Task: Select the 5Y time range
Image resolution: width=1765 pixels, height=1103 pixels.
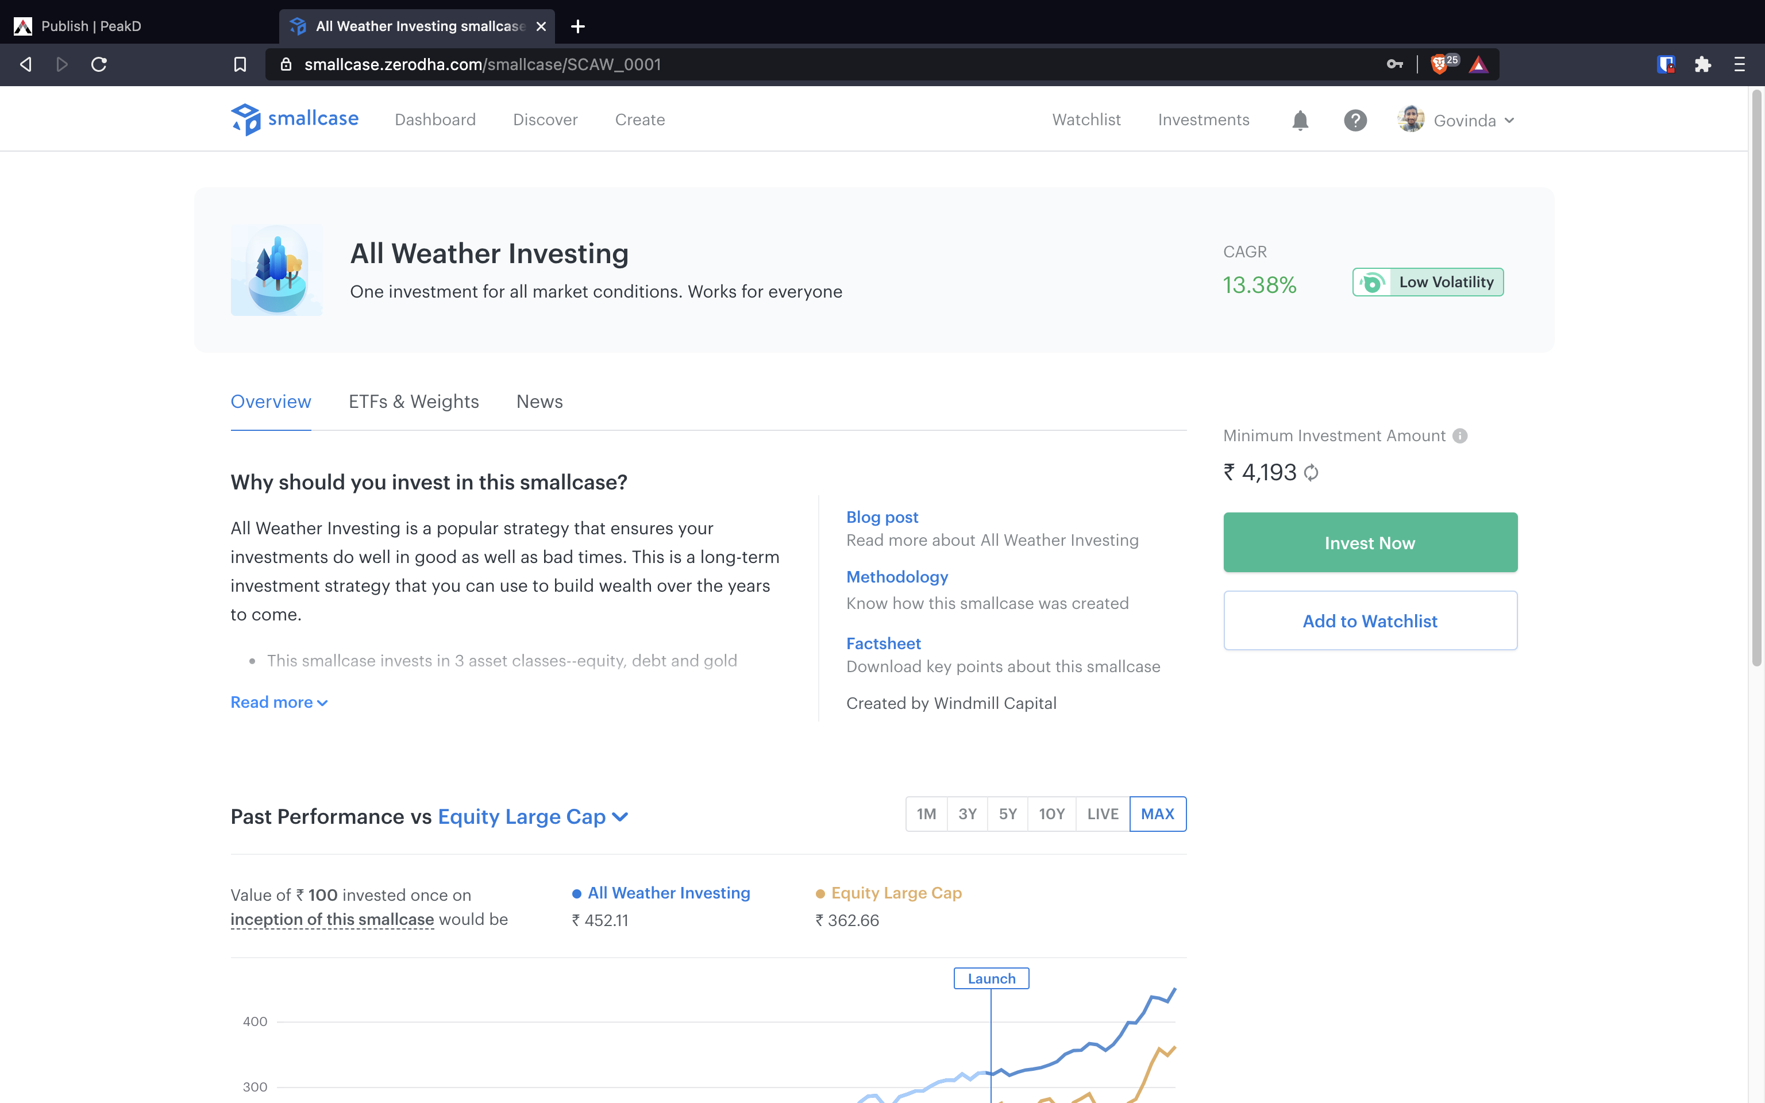Action: [x=1008, y=813]
